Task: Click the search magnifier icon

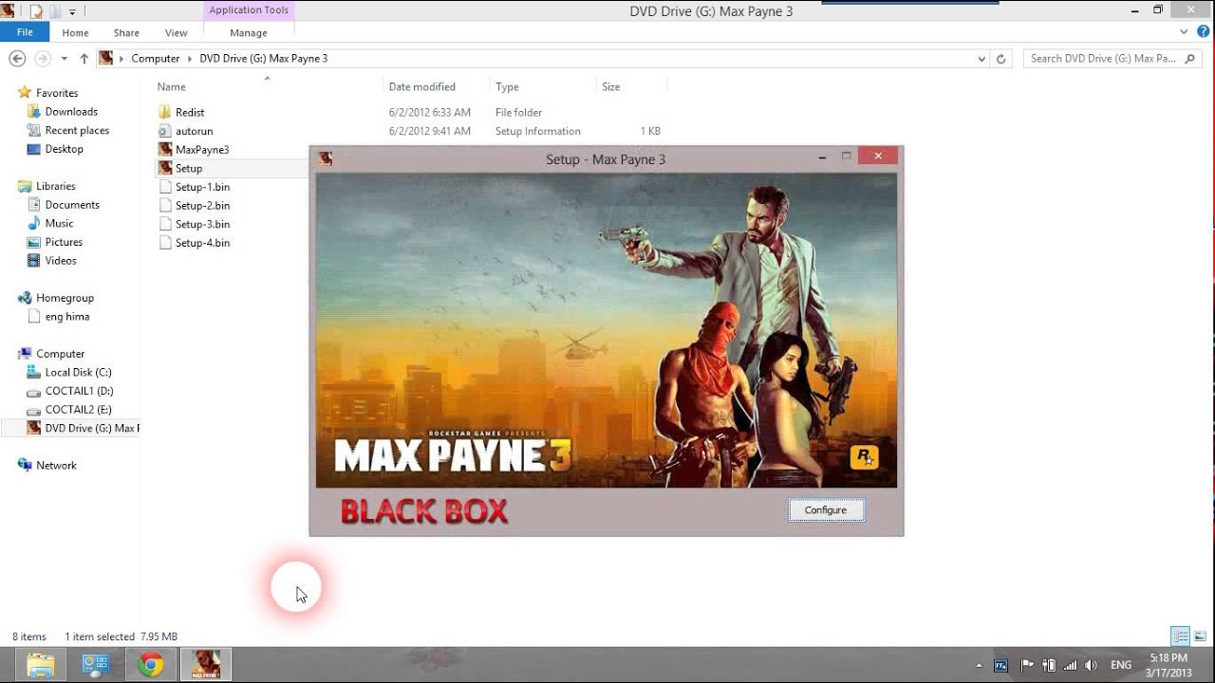Action: tap(1191, 58)
